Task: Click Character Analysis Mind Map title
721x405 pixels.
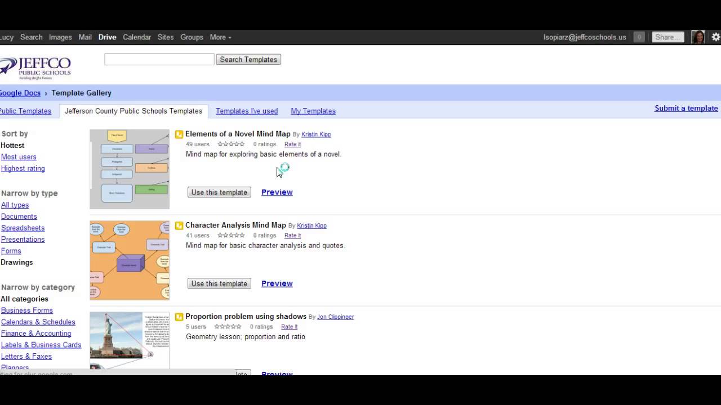Action: pyautogui.click(x=235, y=225)
